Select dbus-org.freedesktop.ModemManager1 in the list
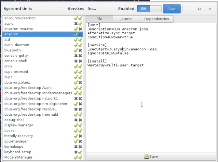Screen dimensions: 218x162 click(x=43, y=93)
